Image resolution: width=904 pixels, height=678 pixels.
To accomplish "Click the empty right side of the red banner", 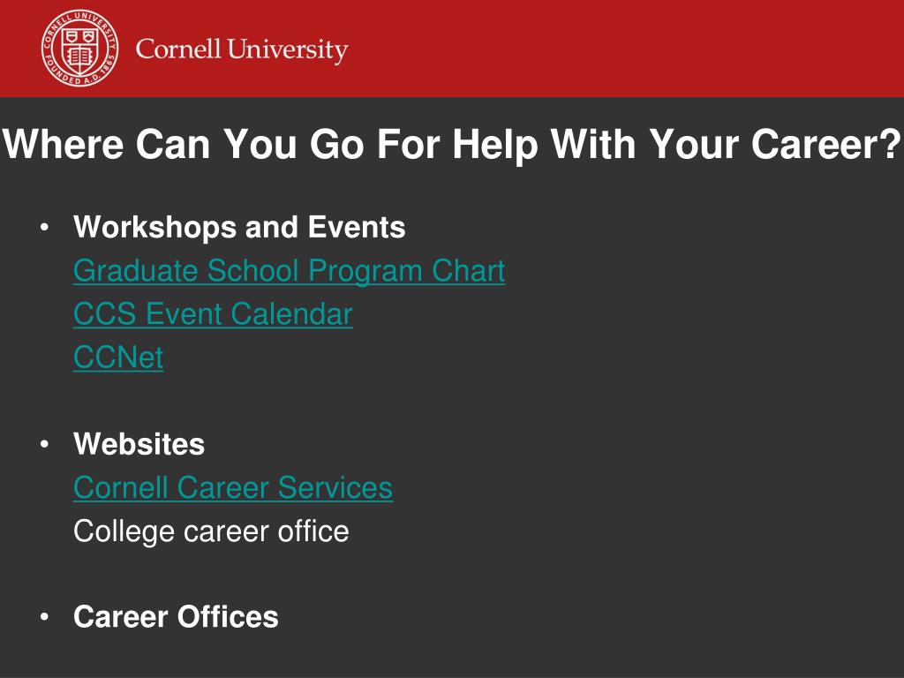I will (x=634, y=49).
